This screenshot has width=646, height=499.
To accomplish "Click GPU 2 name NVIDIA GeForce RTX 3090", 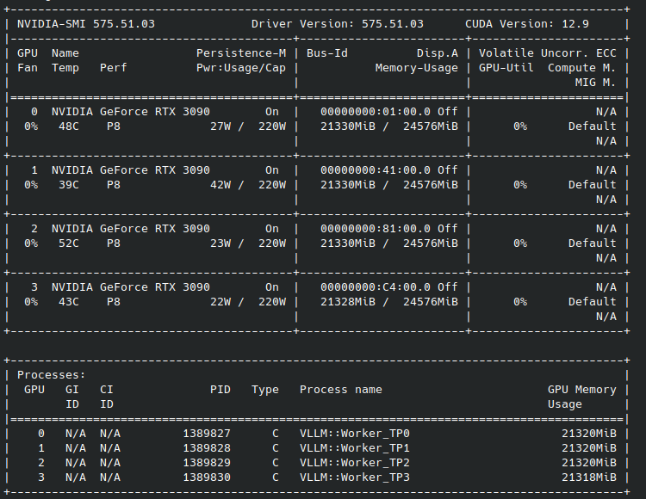I will [131, 228].
